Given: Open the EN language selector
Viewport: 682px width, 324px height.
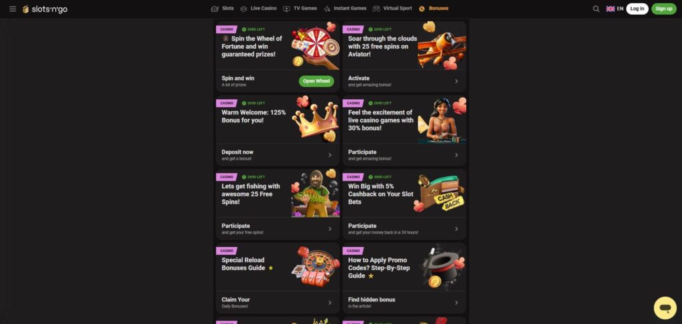Looking at the screenshot, I should click(x=615, y=9).
